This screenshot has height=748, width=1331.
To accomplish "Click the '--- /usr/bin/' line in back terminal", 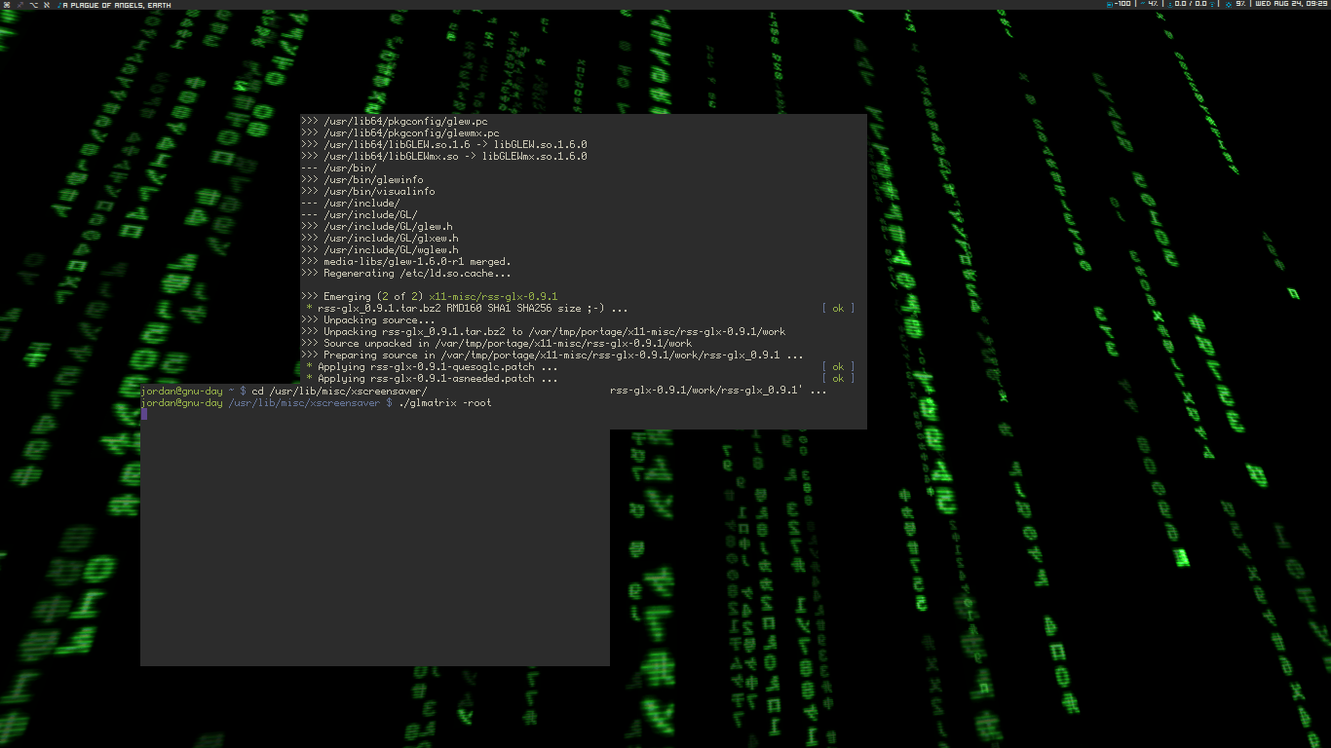I will [339, 168].
